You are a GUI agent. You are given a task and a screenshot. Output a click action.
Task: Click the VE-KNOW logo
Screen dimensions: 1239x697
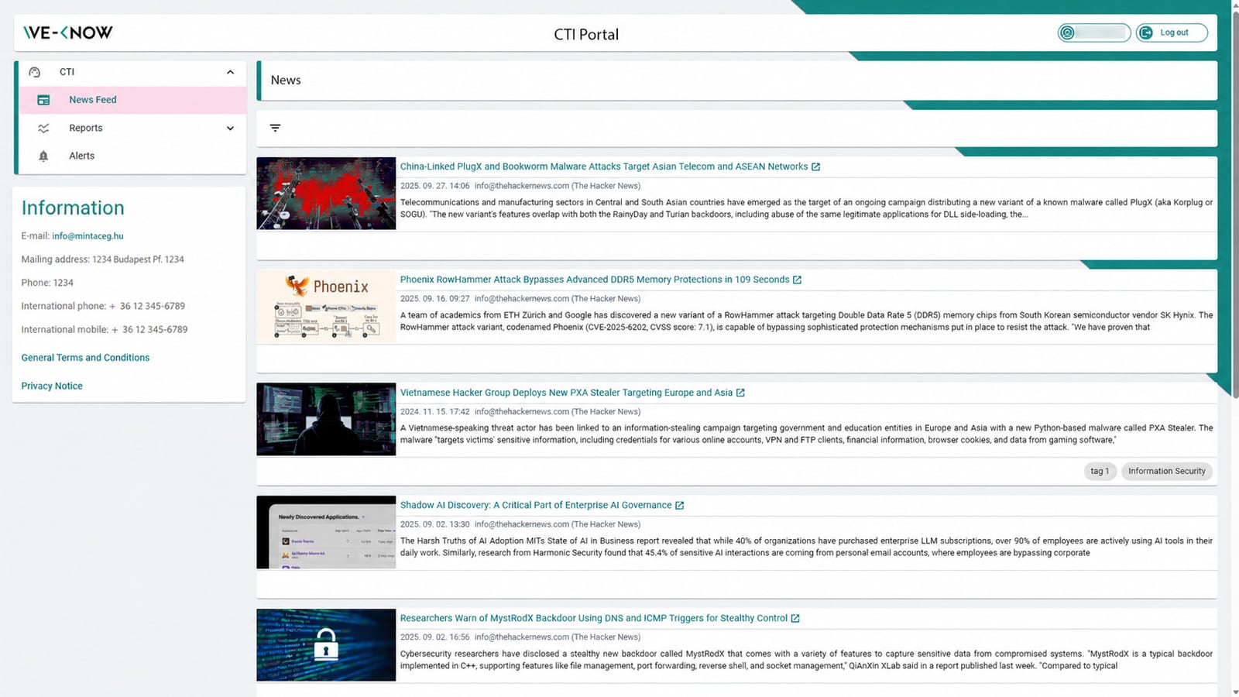pyautogui.click(x=68, y=33)
